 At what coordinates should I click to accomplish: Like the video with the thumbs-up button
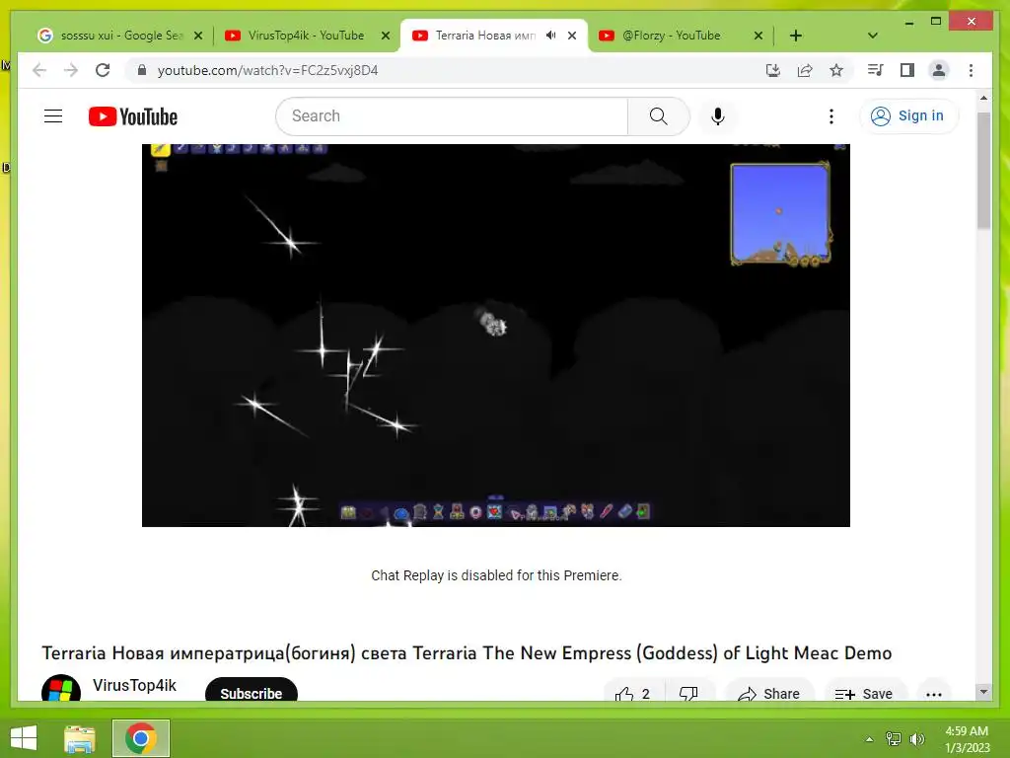[632, 693]
